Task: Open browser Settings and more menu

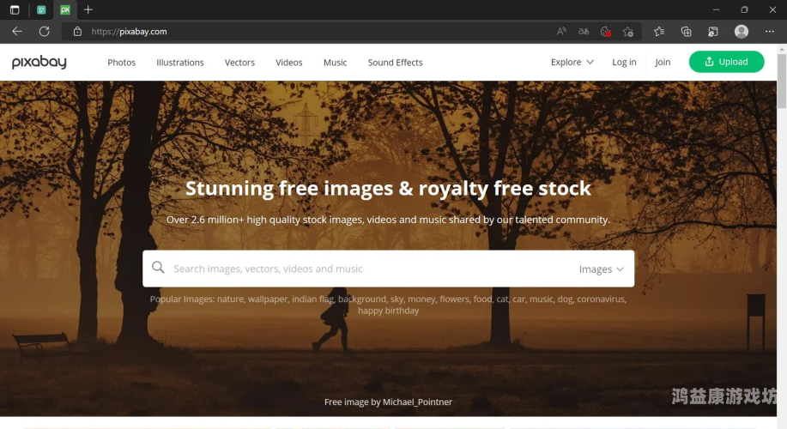Action: pos(770,32)
